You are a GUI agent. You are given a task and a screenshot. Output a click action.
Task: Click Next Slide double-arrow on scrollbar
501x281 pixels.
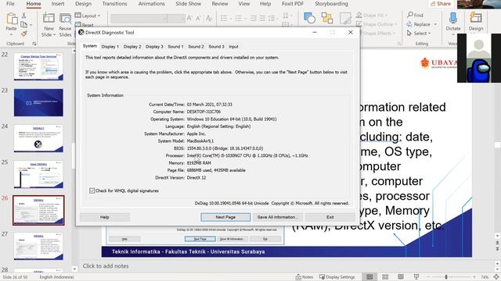(497, 248)
